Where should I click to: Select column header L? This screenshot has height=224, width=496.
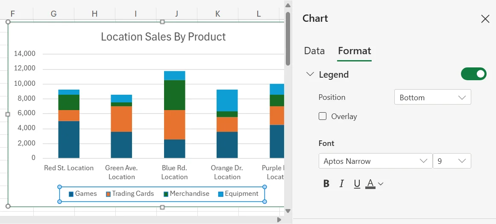tap(259, 13)
